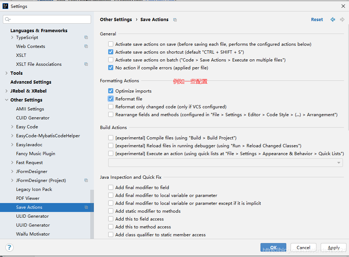The height and width of the screenshot is (257, 349).
Task: Click the settings tree vertical scrollbar
Action: pyautogui.click(x=92, y=214)
